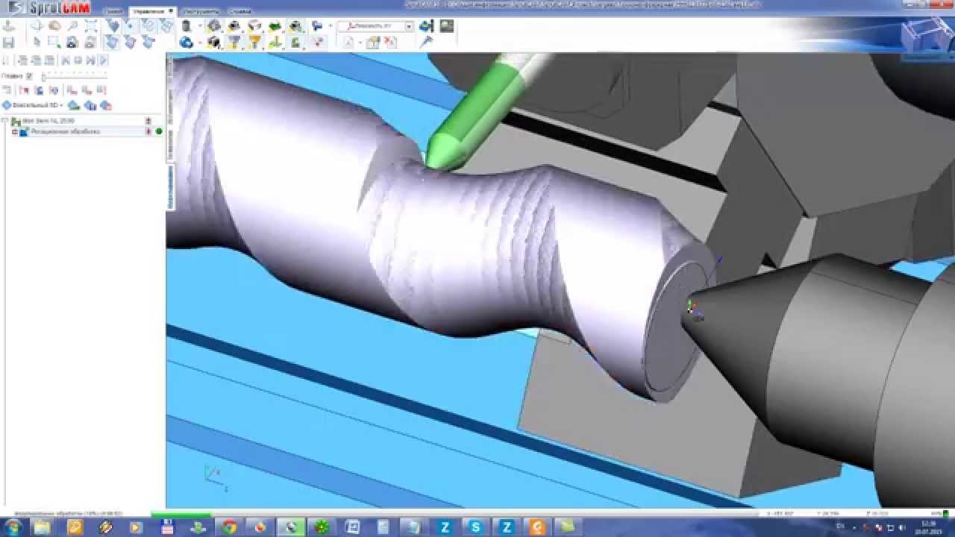The width and height of the screenshot is (955, 537).
Task: Start the simulation with the play button
Action: tap(104, 60)
